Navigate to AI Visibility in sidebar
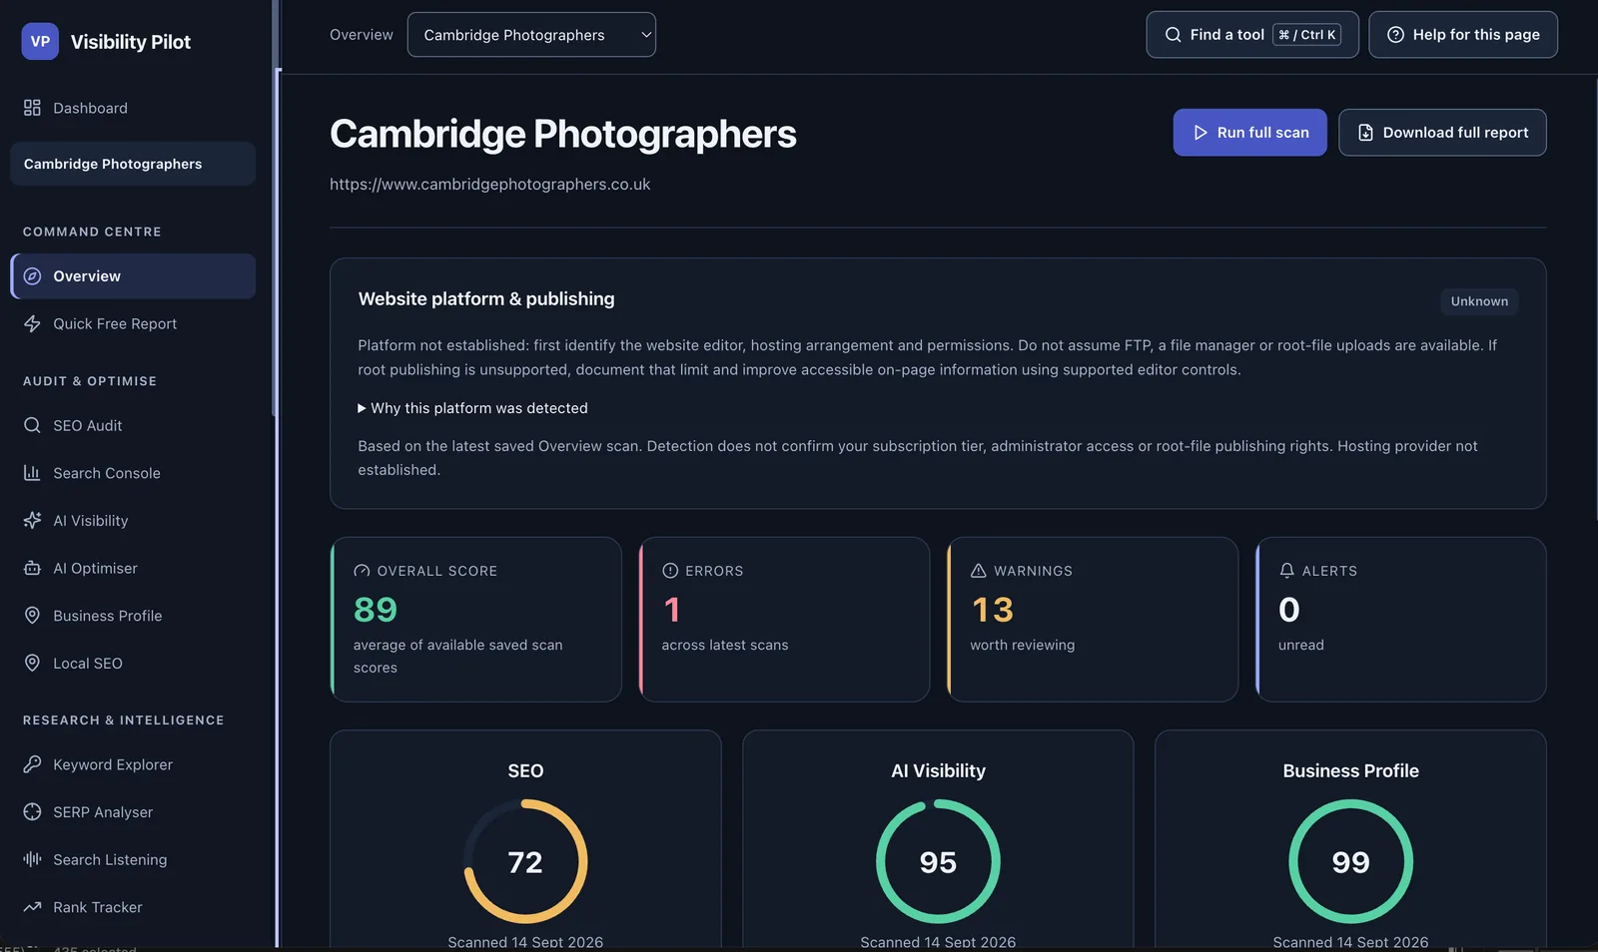1598x952 pixels. tap(133, 521)
